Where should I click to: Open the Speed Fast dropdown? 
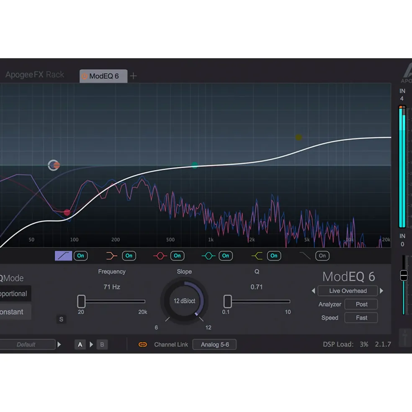(361, 317)
